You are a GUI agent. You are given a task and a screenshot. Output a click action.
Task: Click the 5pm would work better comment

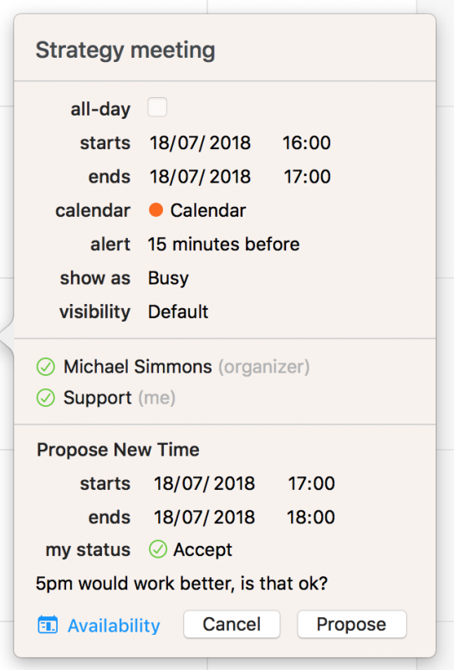pyautogui.click(x=181, y=583)
